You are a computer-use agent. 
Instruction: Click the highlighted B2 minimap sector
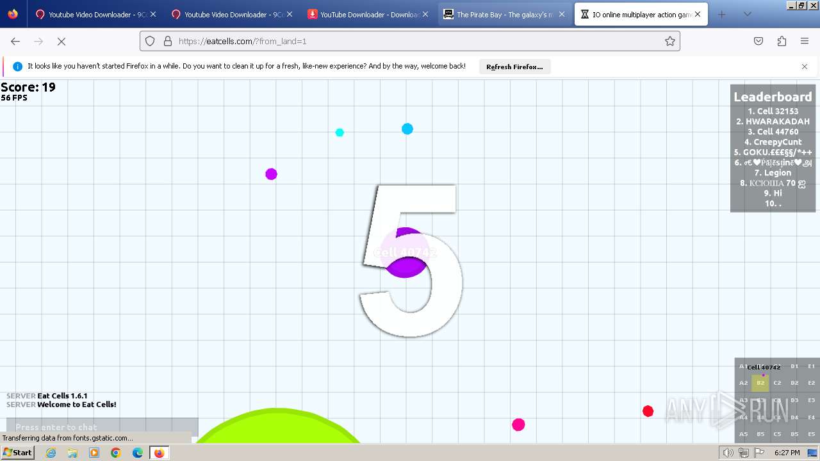tap(760, 383)
